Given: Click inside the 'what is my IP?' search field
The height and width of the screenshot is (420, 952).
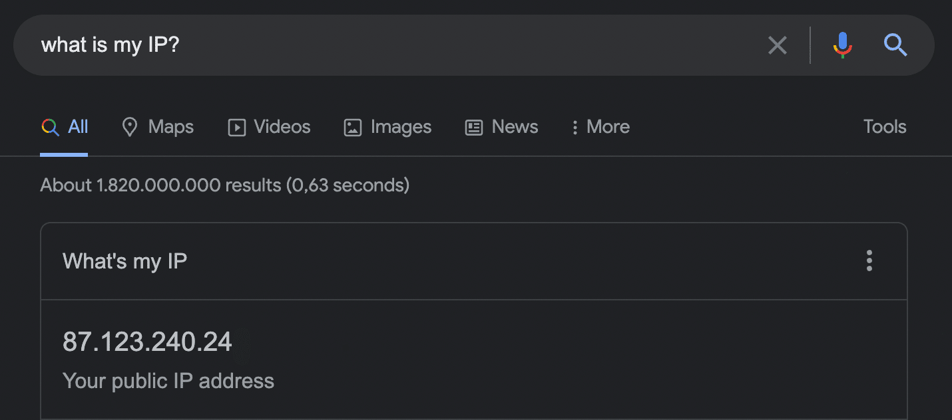Looking at the screenshot, I should point(399,45).
